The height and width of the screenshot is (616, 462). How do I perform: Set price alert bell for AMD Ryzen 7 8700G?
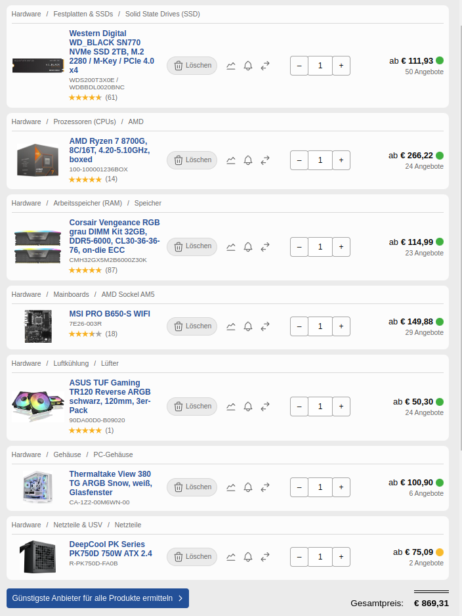click(248, 160)
